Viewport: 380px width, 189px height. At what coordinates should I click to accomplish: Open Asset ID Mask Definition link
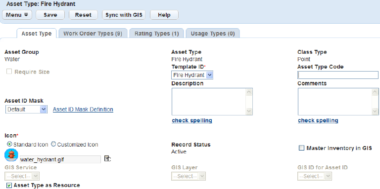(83, 110)
